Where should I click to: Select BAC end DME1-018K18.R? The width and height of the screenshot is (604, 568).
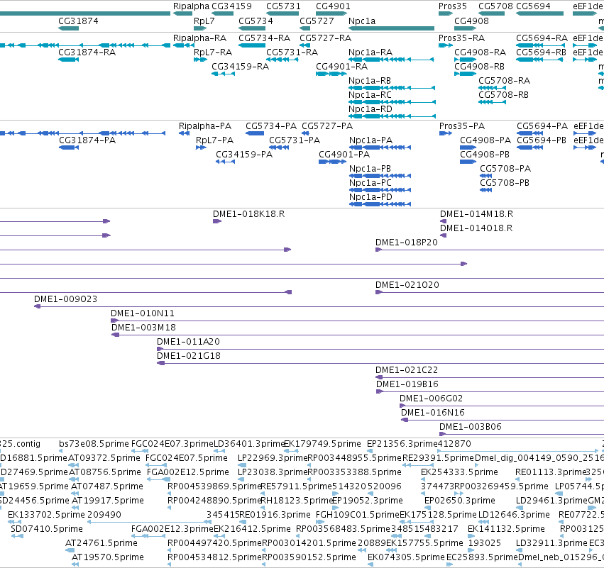click(217, 221)
